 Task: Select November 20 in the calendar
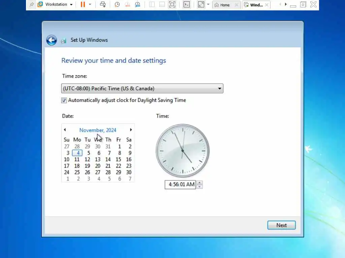tap(98, 166)
